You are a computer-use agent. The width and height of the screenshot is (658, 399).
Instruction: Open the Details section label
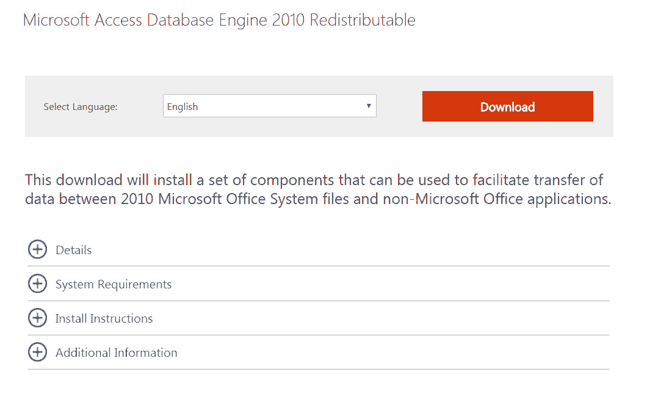pos(73,250)
